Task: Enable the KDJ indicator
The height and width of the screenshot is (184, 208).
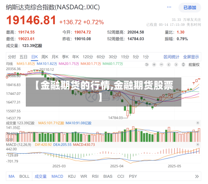Action: point(72,177)
